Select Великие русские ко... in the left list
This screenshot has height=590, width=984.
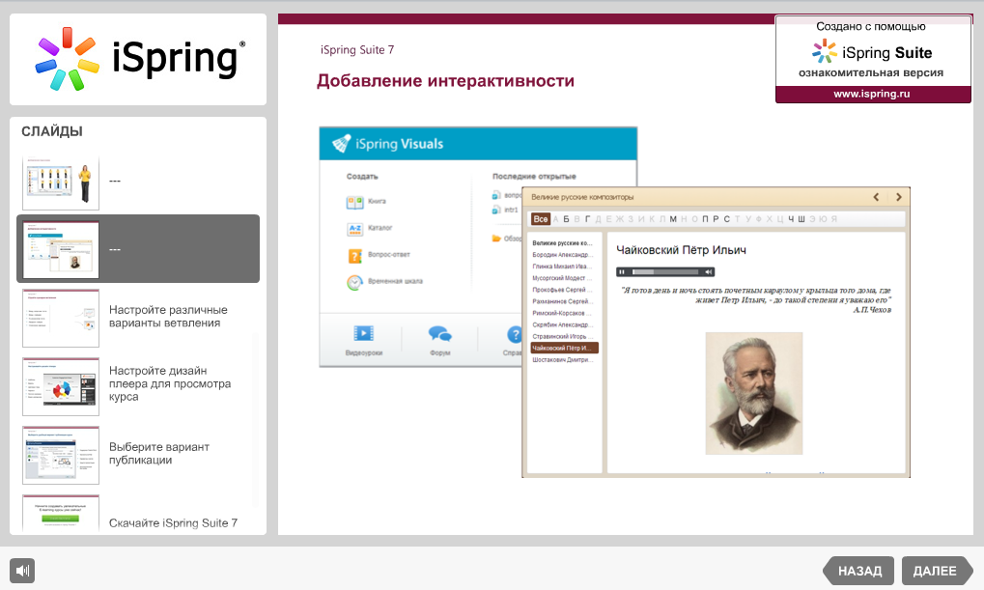click(x=563, y=243)
